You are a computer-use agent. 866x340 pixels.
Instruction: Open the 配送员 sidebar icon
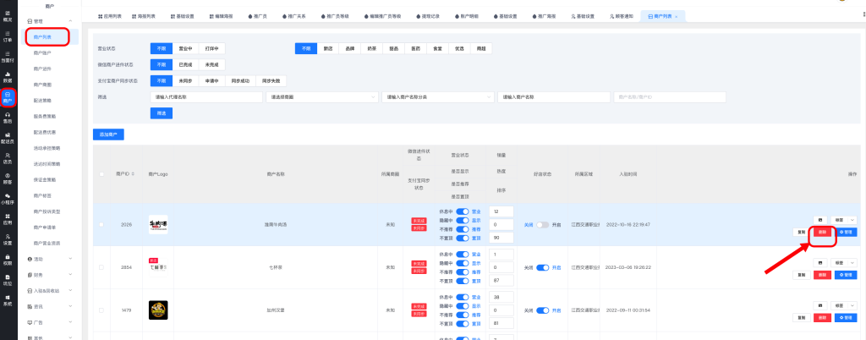point(8,137)
